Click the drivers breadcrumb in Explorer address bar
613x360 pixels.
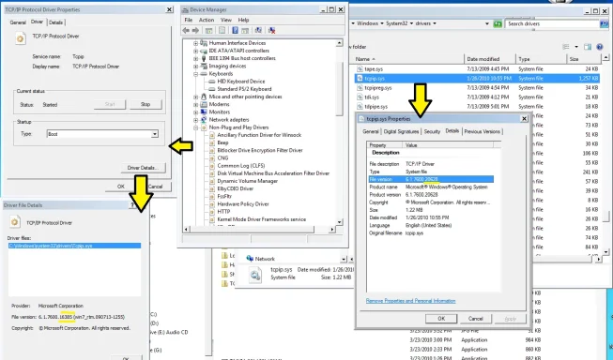pos(422,23)
